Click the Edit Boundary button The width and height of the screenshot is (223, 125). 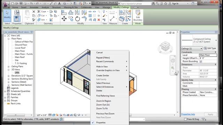(138, 16)
